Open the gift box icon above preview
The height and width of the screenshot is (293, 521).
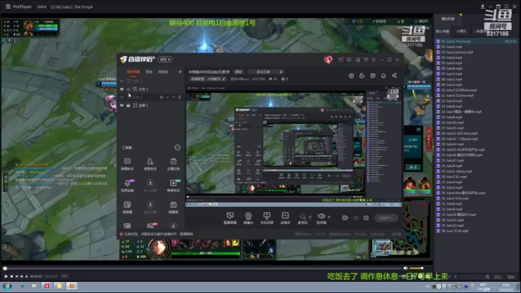[351, 76]
